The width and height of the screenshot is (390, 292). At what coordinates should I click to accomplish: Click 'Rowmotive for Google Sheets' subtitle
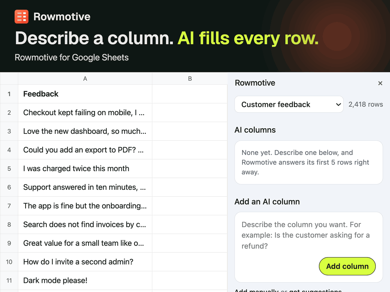[71, 57]
